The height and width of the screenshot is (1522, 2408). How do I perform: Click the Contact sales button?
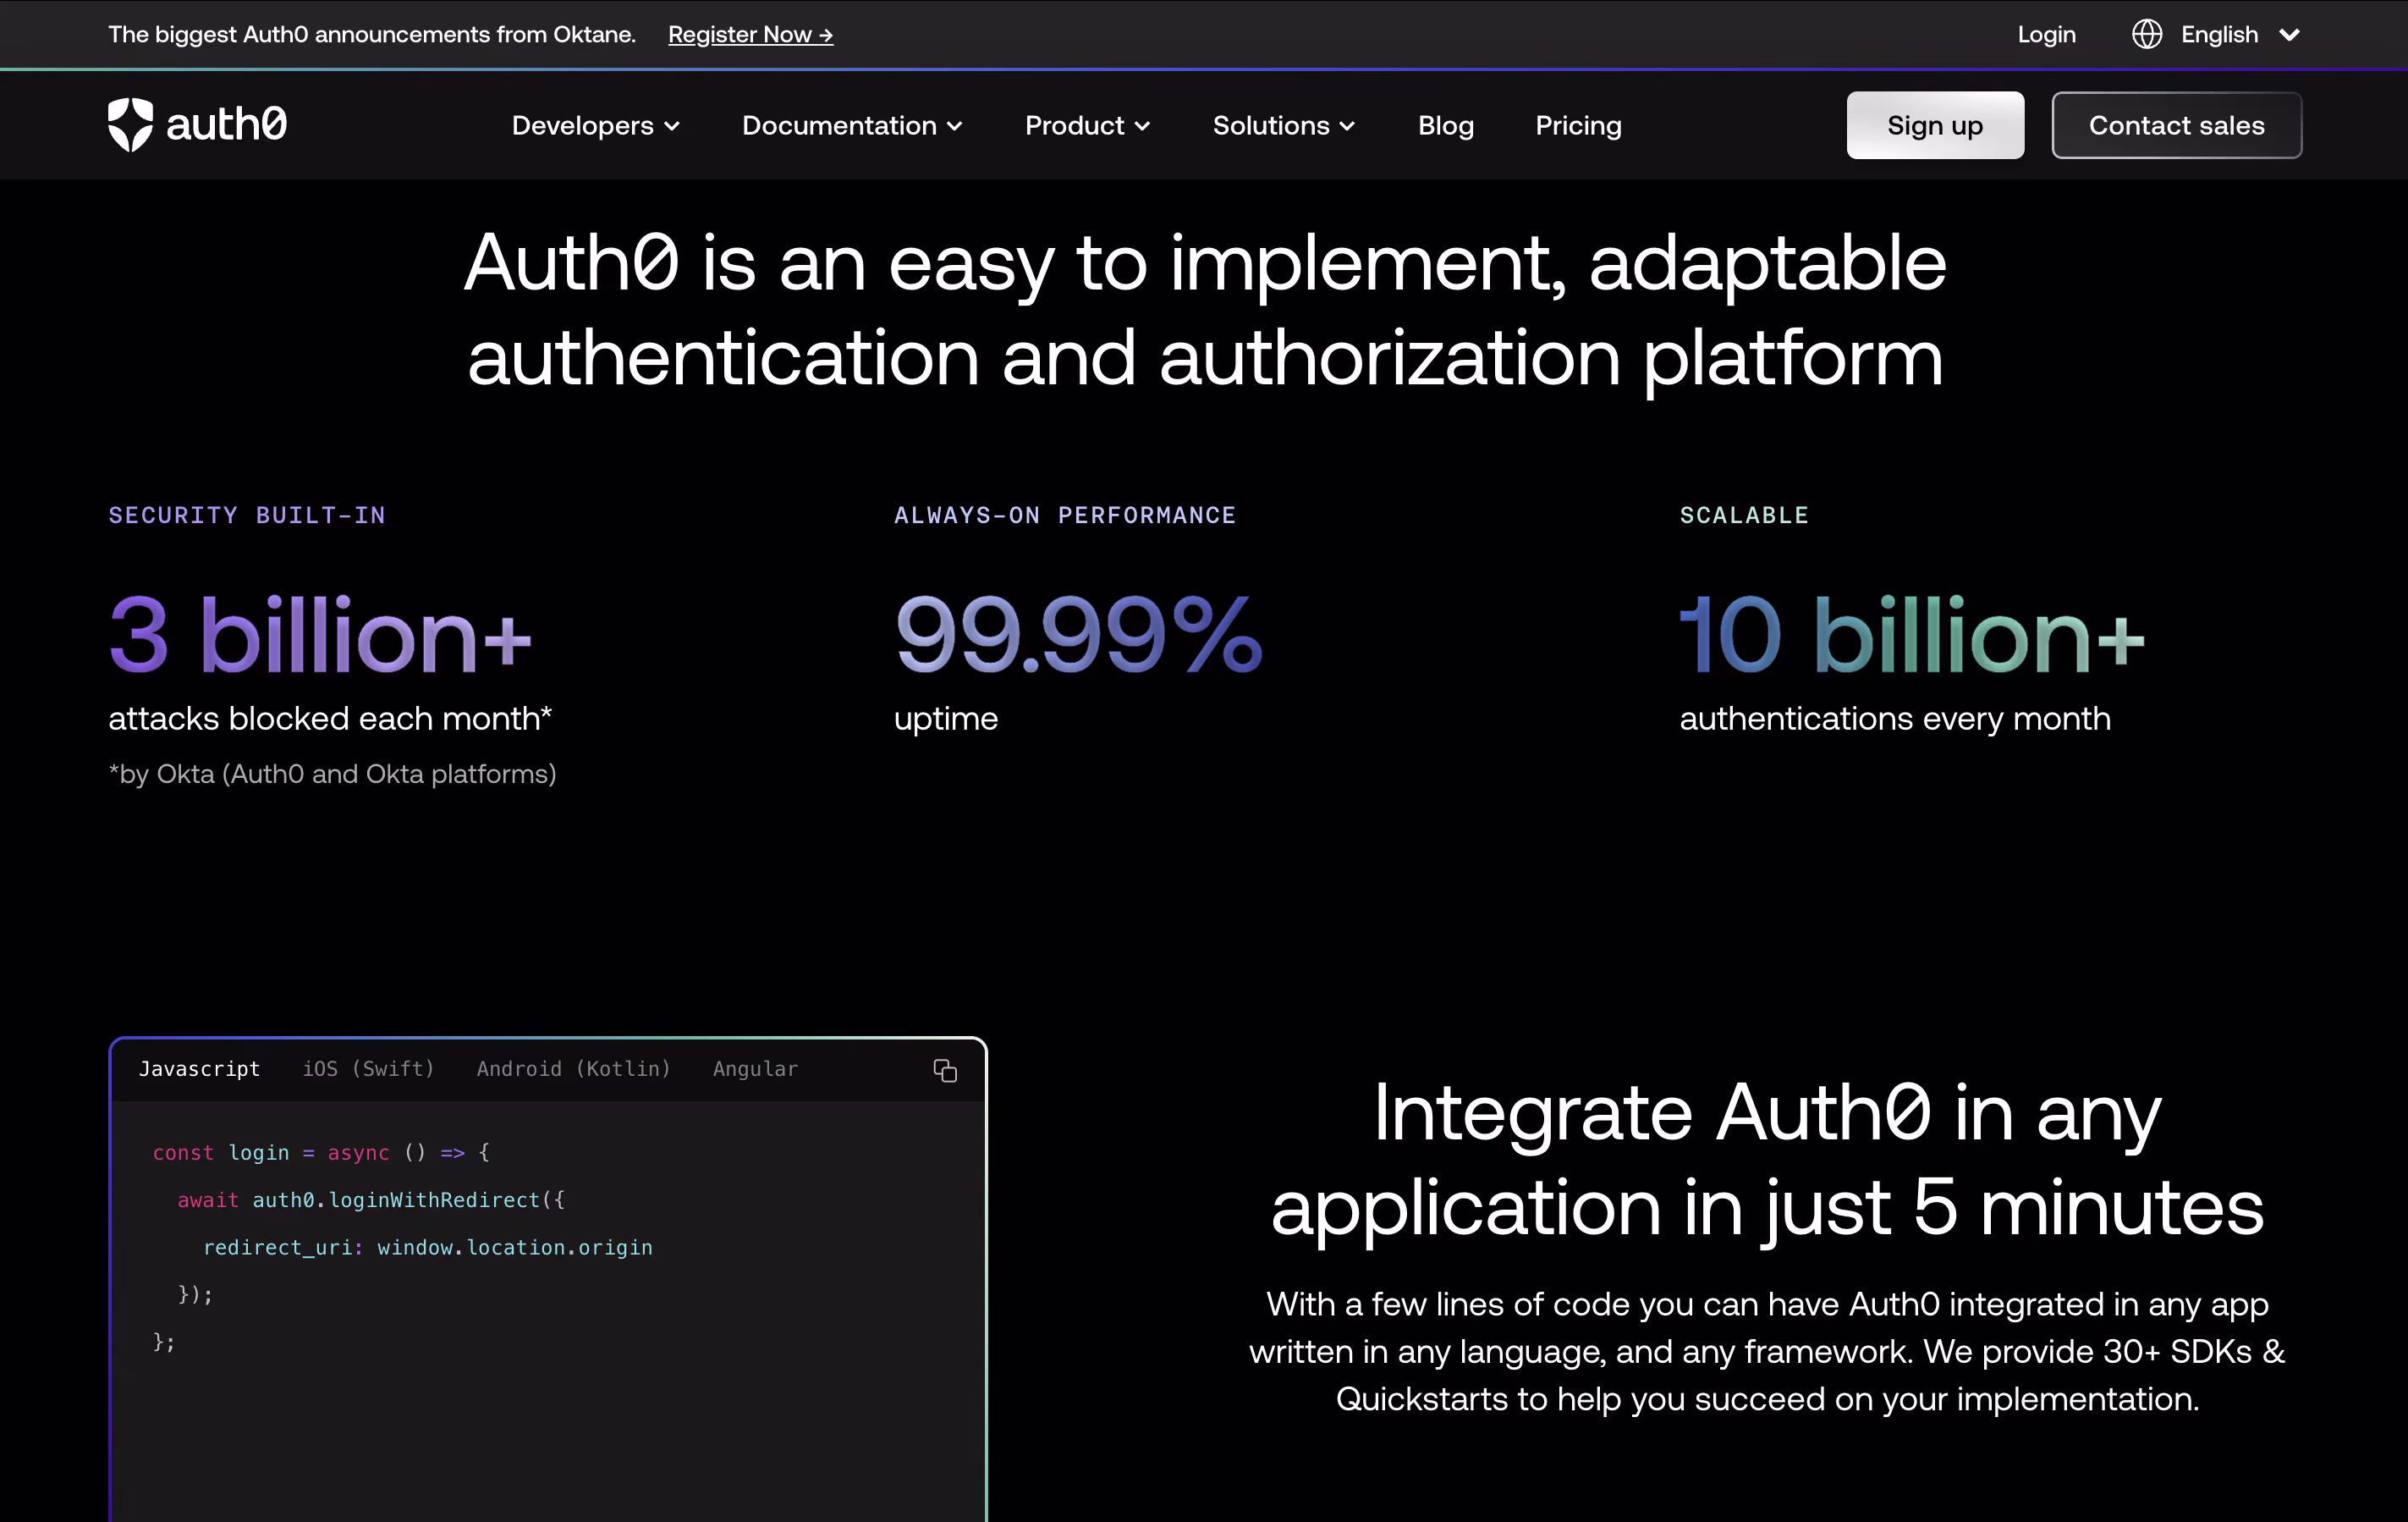(x=2176, y=126)
